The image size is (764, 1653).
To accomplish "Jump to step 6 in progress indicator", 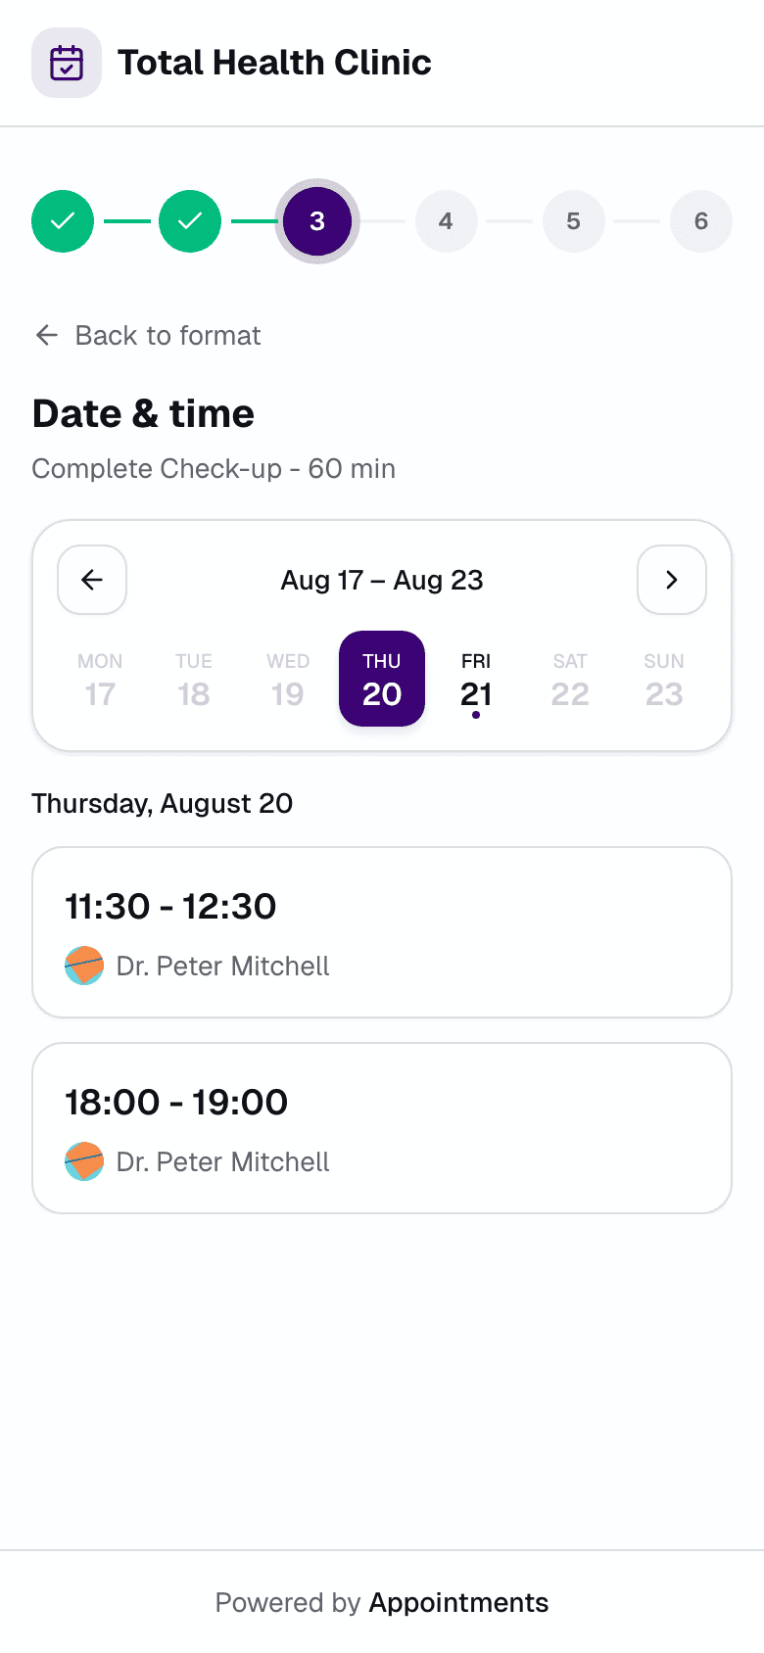I will click(x=701, y=221).
